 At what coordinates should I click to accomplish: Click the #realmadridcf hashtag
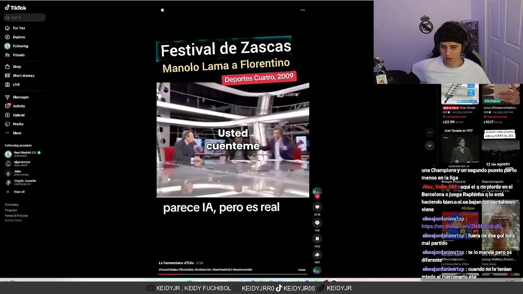[222, 270]
